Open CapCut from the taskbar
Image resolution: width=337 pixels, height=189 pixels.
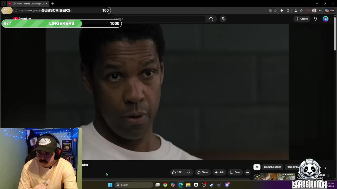(x=196, y=185)
